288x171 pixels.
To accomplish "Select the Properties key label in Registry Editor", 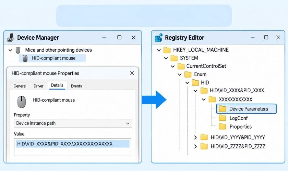I will pos(241,127).
